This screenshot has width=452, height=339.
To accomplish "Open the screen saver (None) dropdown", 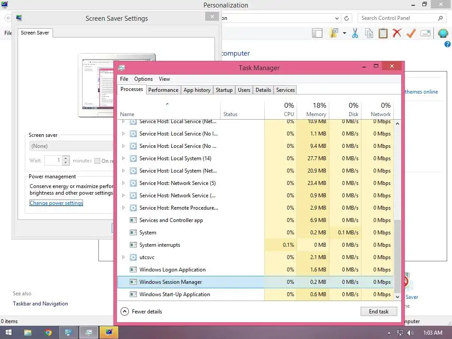I will (72, 146).
